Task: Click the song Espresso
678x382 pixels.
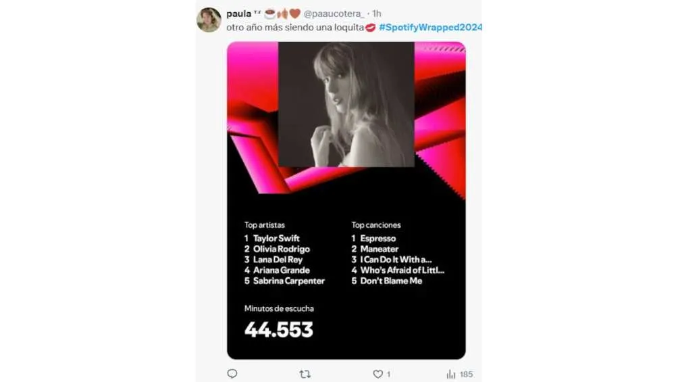Action: [x=378, y=239]
